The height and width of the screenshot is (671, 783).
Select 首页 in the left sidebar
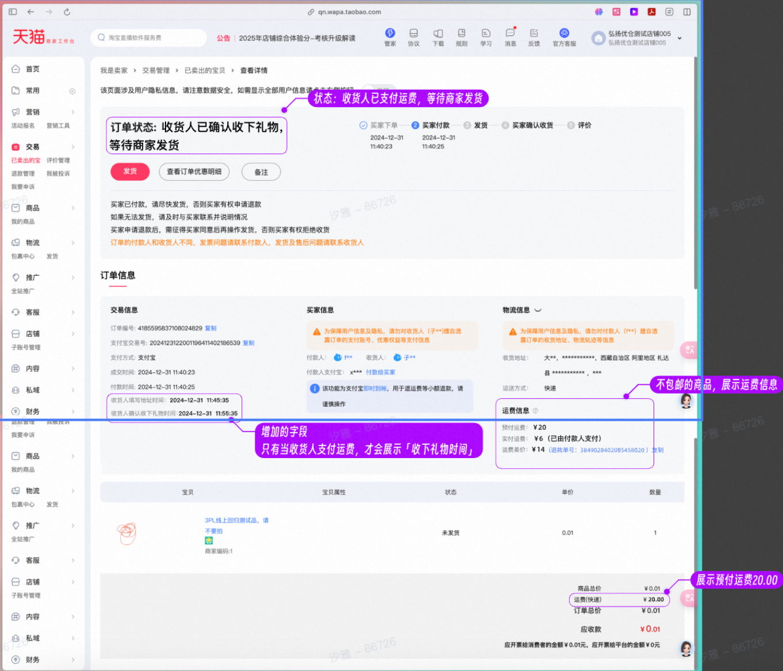click(x=33, y=69)
